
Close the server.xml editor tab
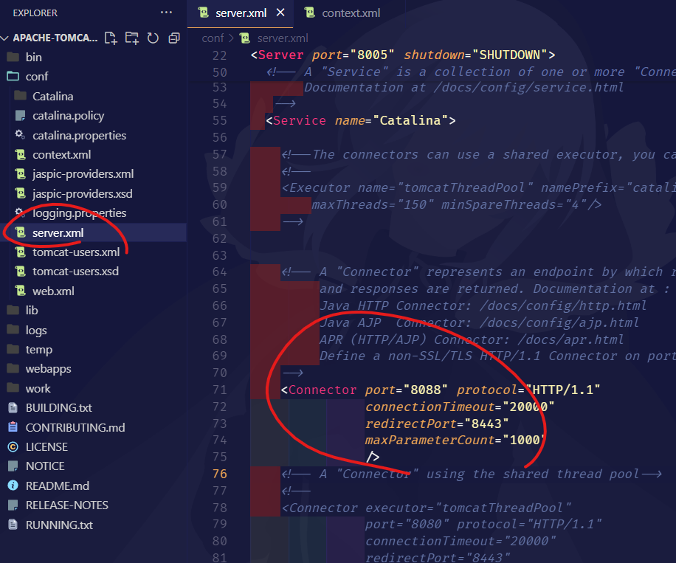point(280,13)
